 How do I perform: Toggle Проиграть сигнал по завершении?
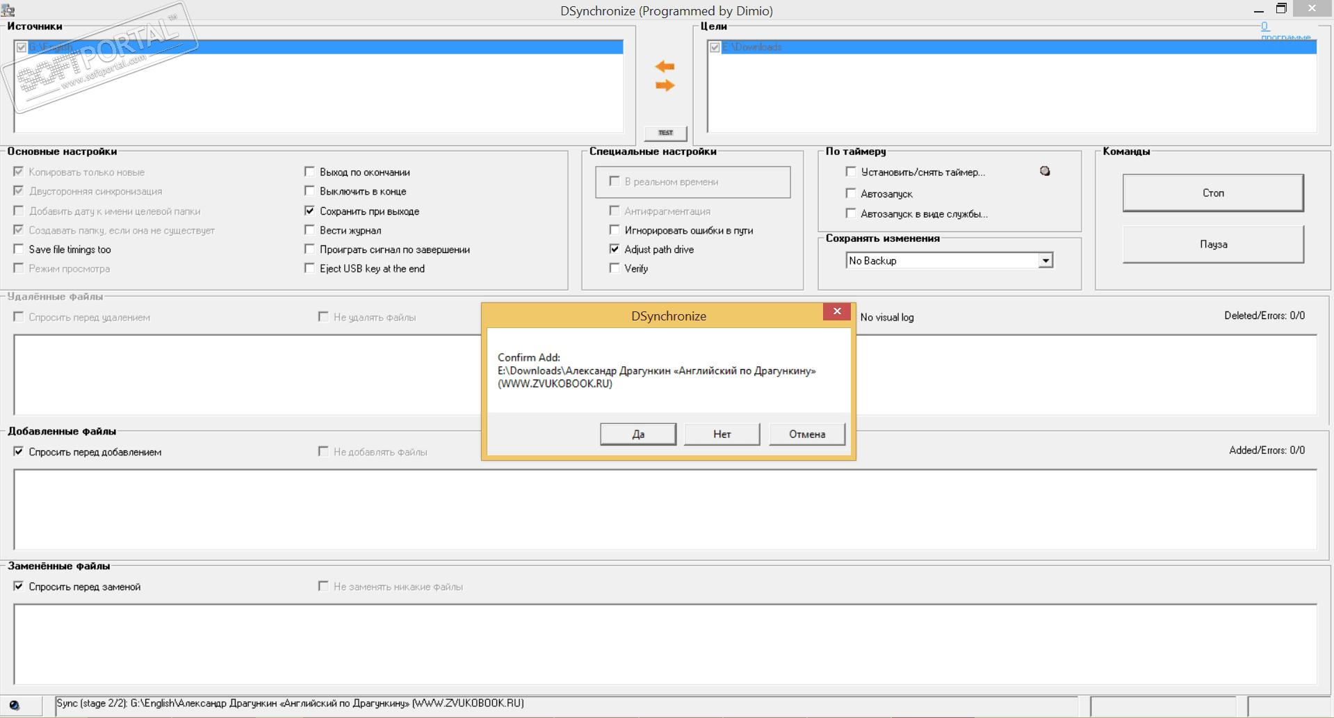point(310,249)
